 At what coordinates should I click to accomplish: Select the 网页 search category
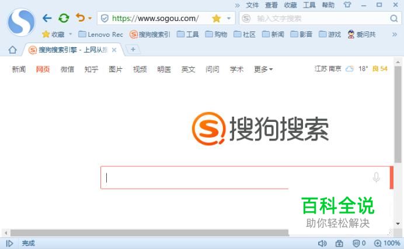pyautogui.click(x=43, y=69)
